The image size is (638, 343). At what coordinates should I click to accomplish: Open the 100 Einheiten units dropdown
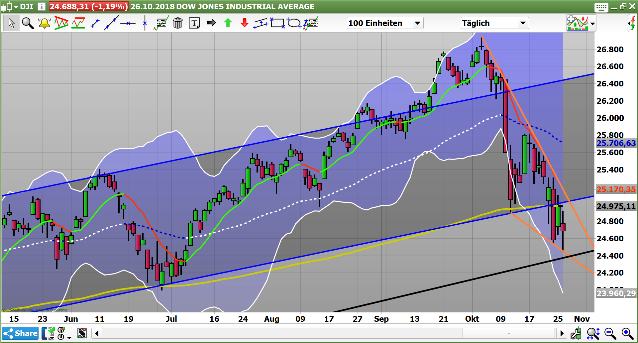coord(385,23)
